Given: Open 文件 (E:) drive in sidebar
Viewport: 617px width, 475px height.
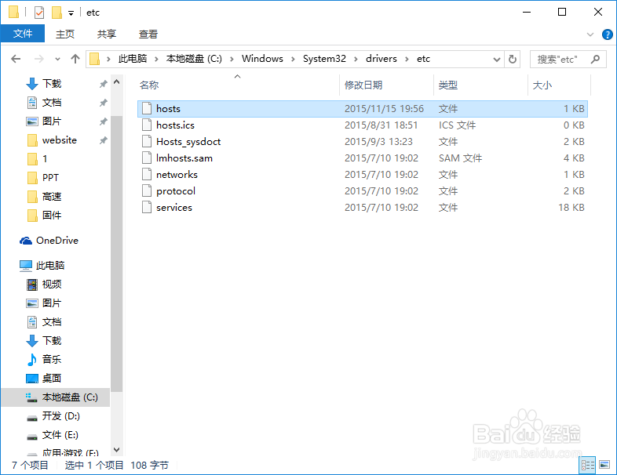Looking at the screenshot, I should (60, 435).
